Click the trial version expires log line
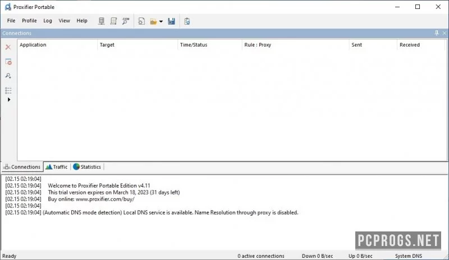The height and width of the screenshot is (260, 449). 114,193
